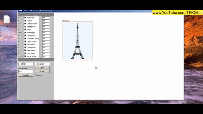Click the Dimension label
Screen dimensions: 203x114
click(23, 68)
